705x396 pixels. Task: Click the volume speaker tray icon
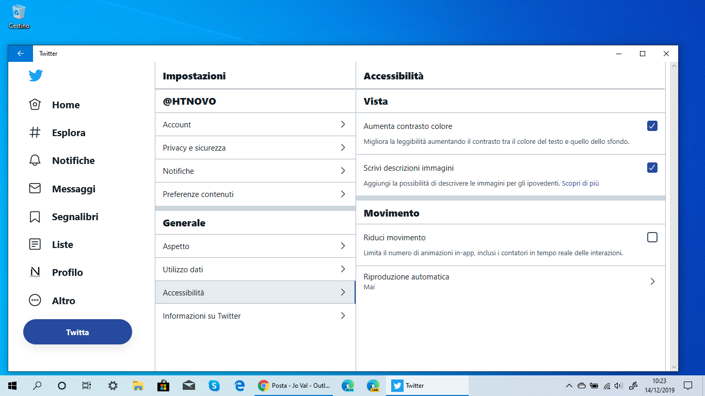tap(619, 385)
